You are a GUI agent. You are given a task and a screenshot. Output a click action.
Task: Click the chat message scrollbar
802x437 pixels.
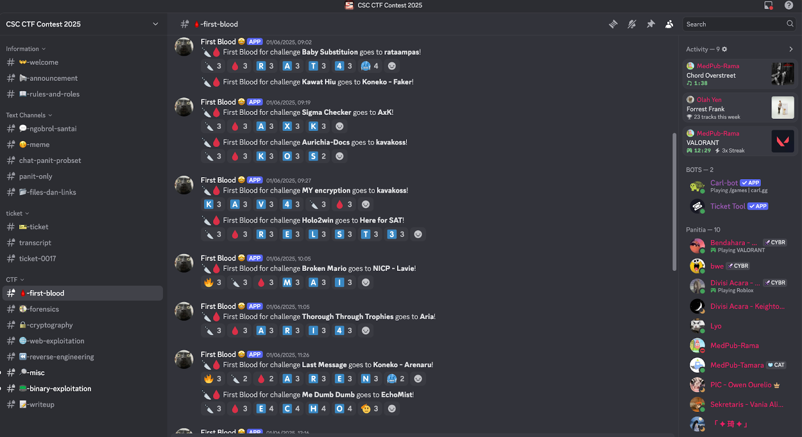coord(674,202)
